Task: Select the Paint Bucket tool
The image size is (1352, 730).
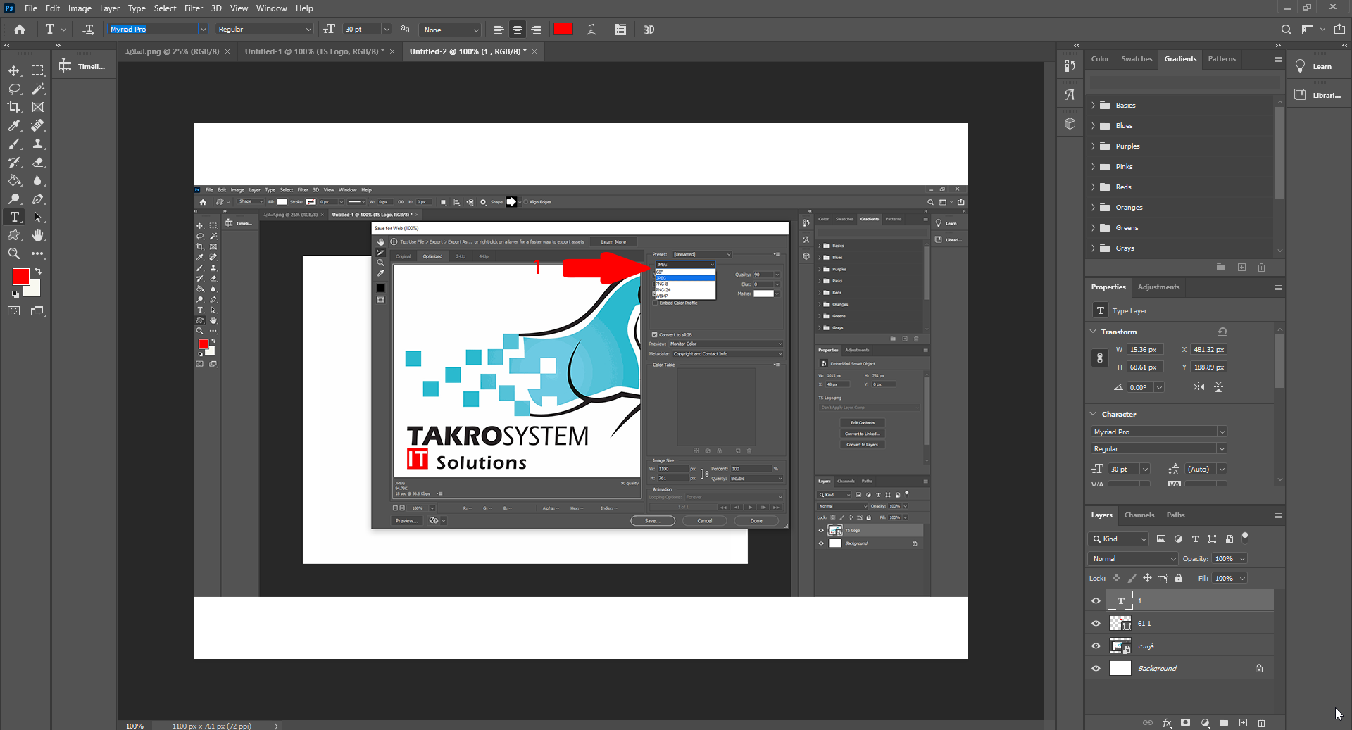Action: [x=14, y=180]
